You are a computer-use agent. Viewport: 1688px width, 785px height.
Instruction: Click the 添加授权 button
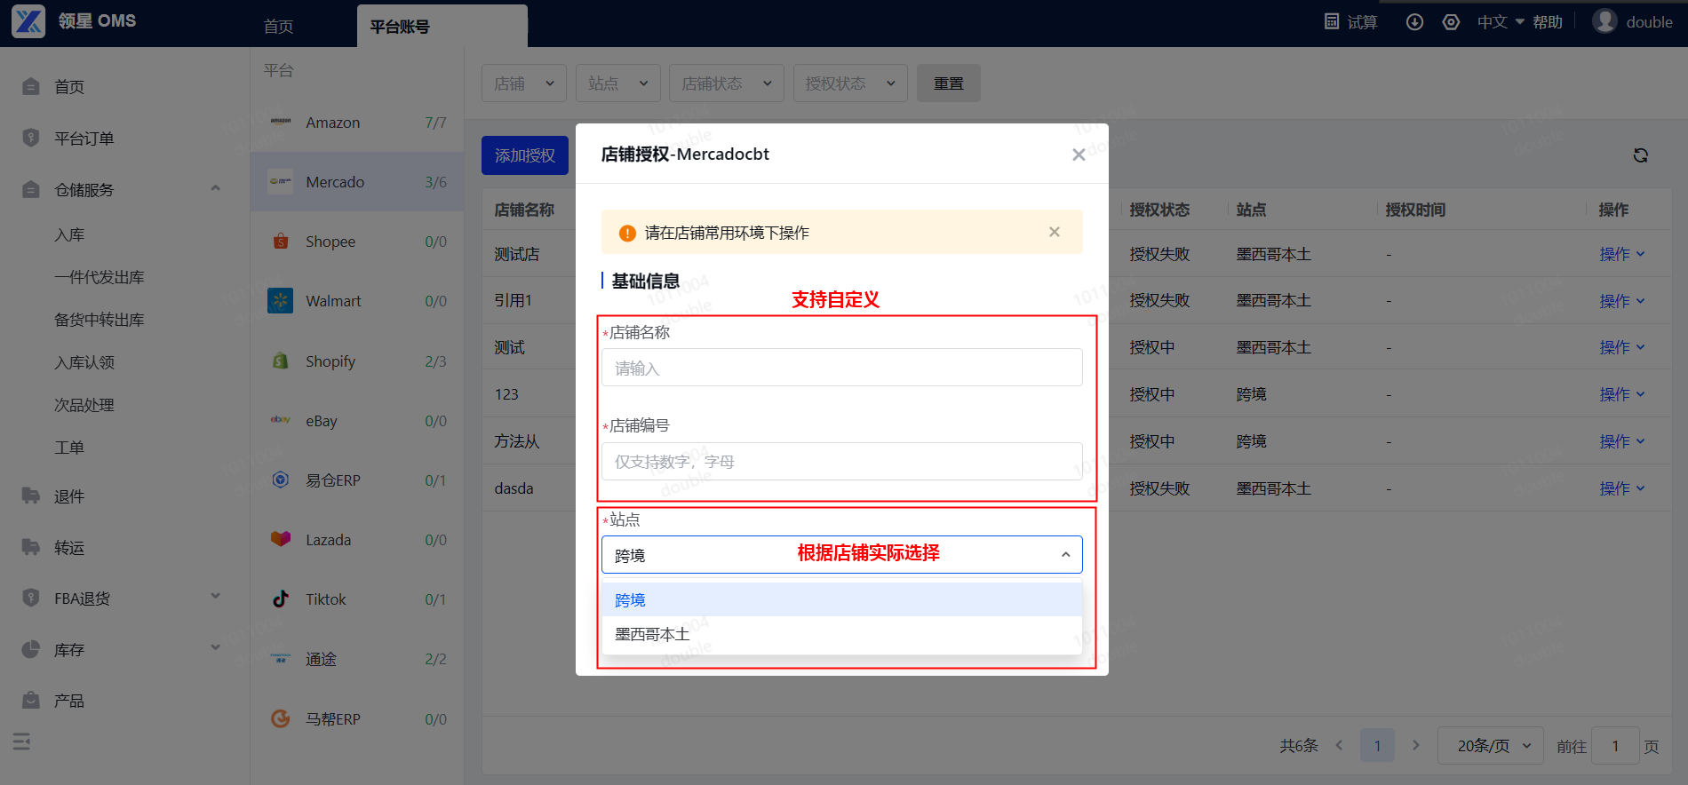pyautogui.click(x=525, y=155)
